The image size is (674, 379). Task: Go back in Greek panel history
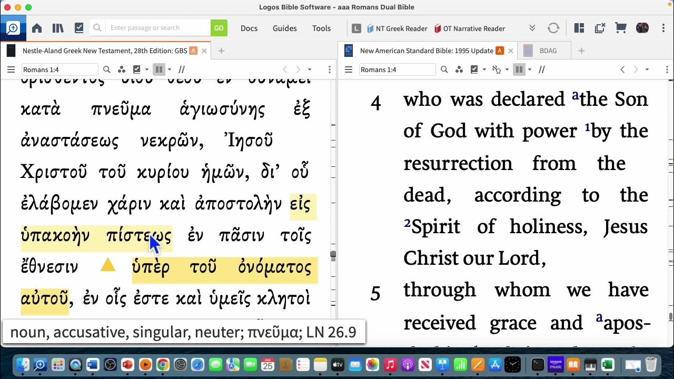point(285,69)
